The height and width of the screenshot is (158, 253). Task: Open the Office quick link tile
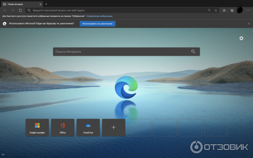62,128
